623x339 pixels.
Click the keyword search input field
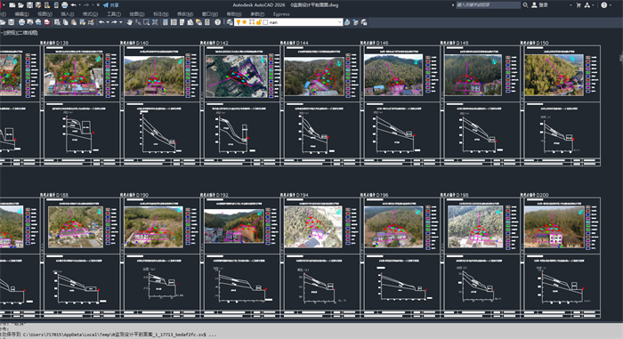pos(488,4)
